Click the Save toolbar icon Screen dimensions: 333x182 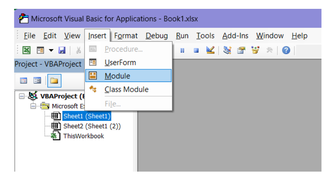[62, 50]
